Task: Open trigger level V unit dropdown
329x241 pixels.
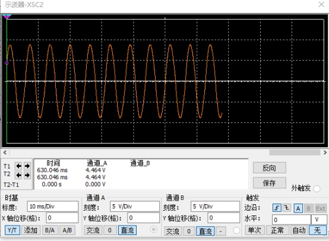Action: [x=319, y=220]
